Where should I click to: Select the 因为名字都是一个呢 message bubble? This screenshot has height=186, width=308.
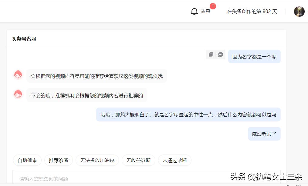[254, 56]
